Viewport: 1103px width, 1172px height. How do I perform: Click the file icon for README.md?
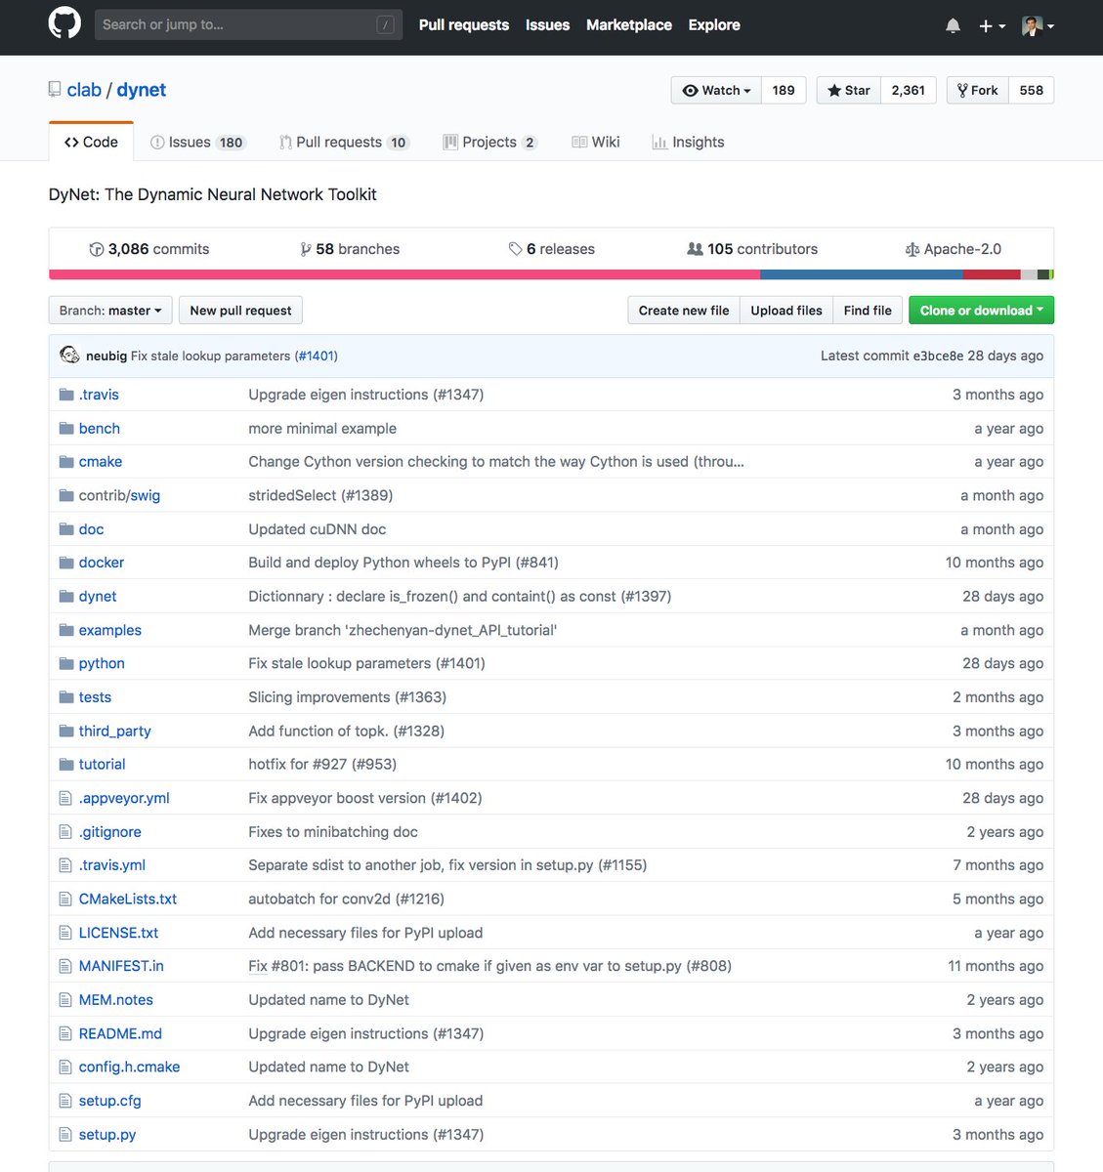point(65,1033)
